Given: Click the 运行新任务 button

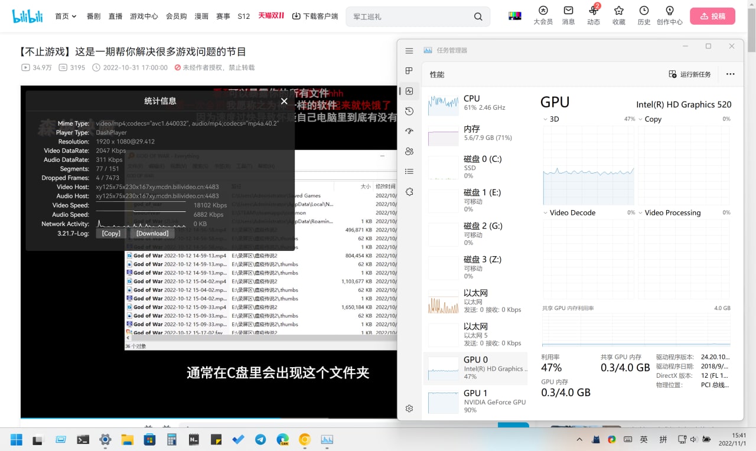Looking at the screenshot, I should [690, 74].
